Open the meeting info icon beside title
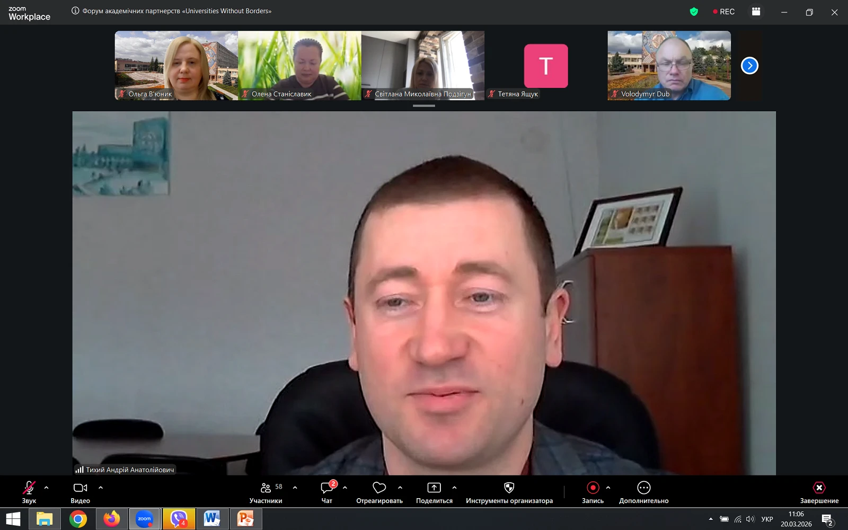The height and width of the screenshot is (530, 848). (x=75, y=11)
